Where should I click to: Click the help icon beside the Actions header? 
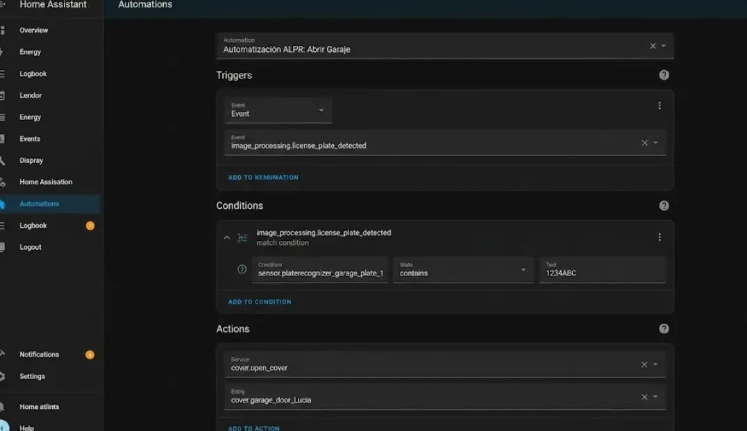[x=664, y=328]
